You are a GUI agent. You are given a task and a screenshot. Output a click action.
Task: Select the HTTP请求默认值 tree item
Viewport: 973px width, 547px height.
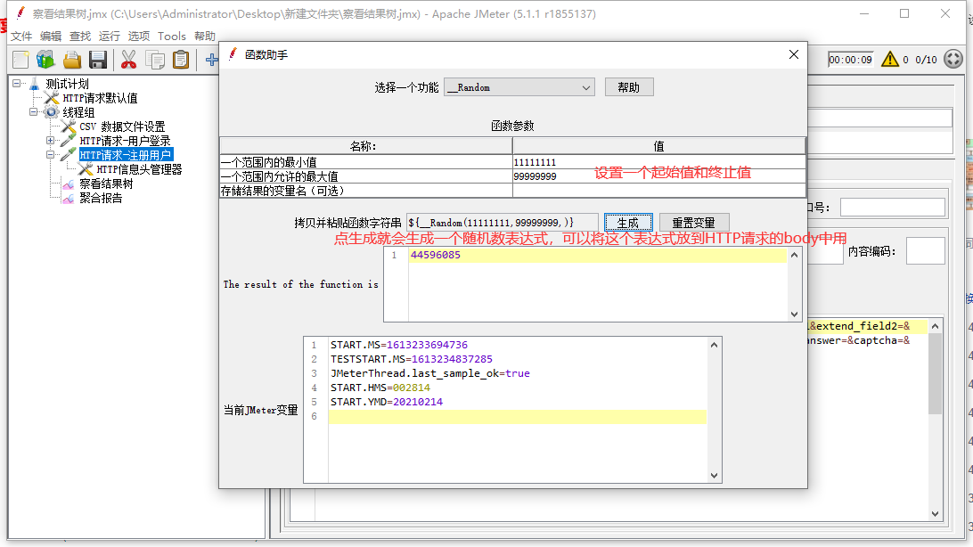click(100, 98)
